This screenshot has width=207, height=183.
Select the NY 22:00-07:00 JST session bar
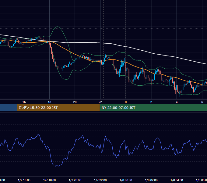tap(153, 108)
